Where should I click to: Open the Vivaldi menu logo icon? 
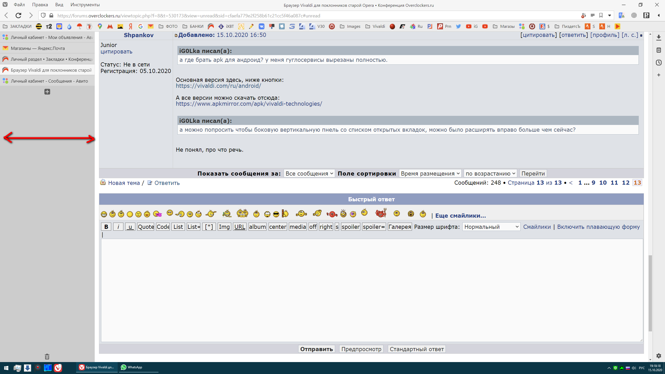click(x=5, y=5)
